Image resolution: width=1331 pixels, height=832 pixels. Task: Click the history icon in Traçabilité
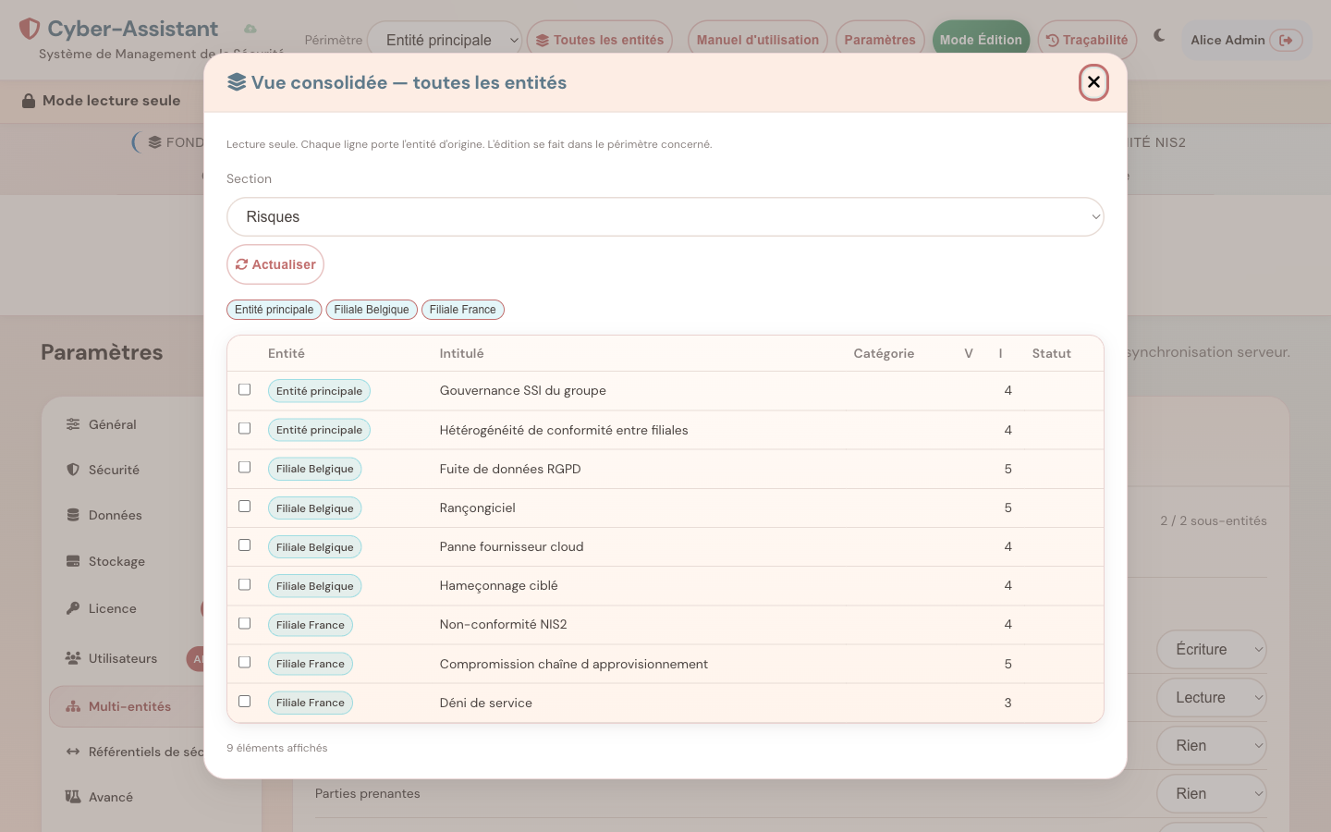[x=1053, y=40]
